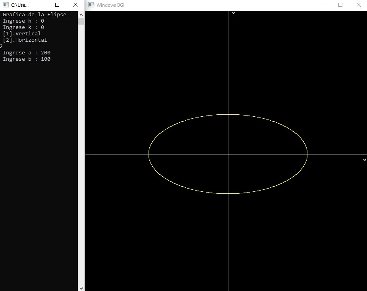
Task: Click the Y axis label in graph
Action: tap(234, 13)
